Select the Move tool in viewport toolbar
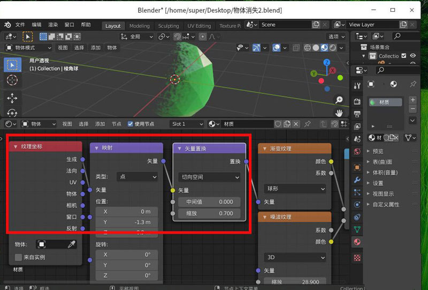Screen dimensions: 428x290 pos(12,98)
